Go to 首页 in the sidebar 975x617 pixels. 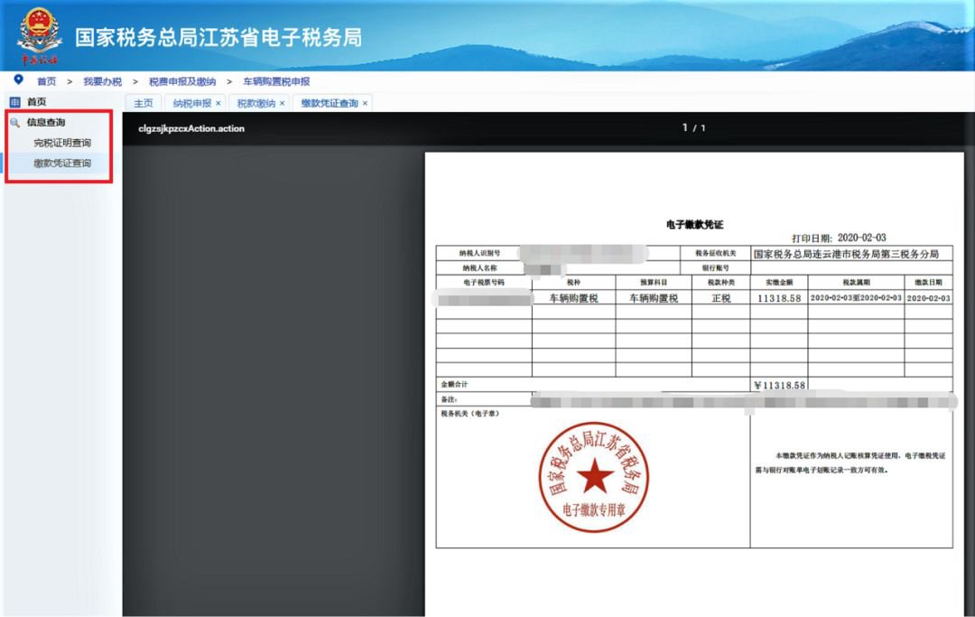(x=36, y=102)
